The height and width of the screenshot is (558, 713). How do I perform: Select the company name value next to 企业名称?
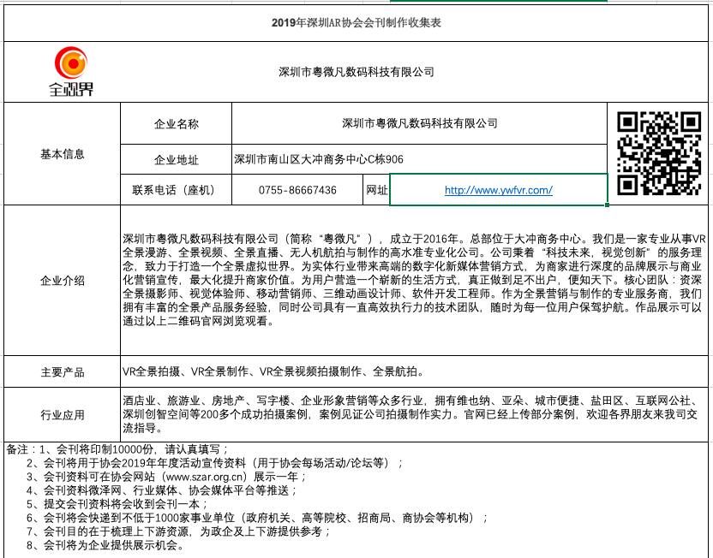[419, 123]
